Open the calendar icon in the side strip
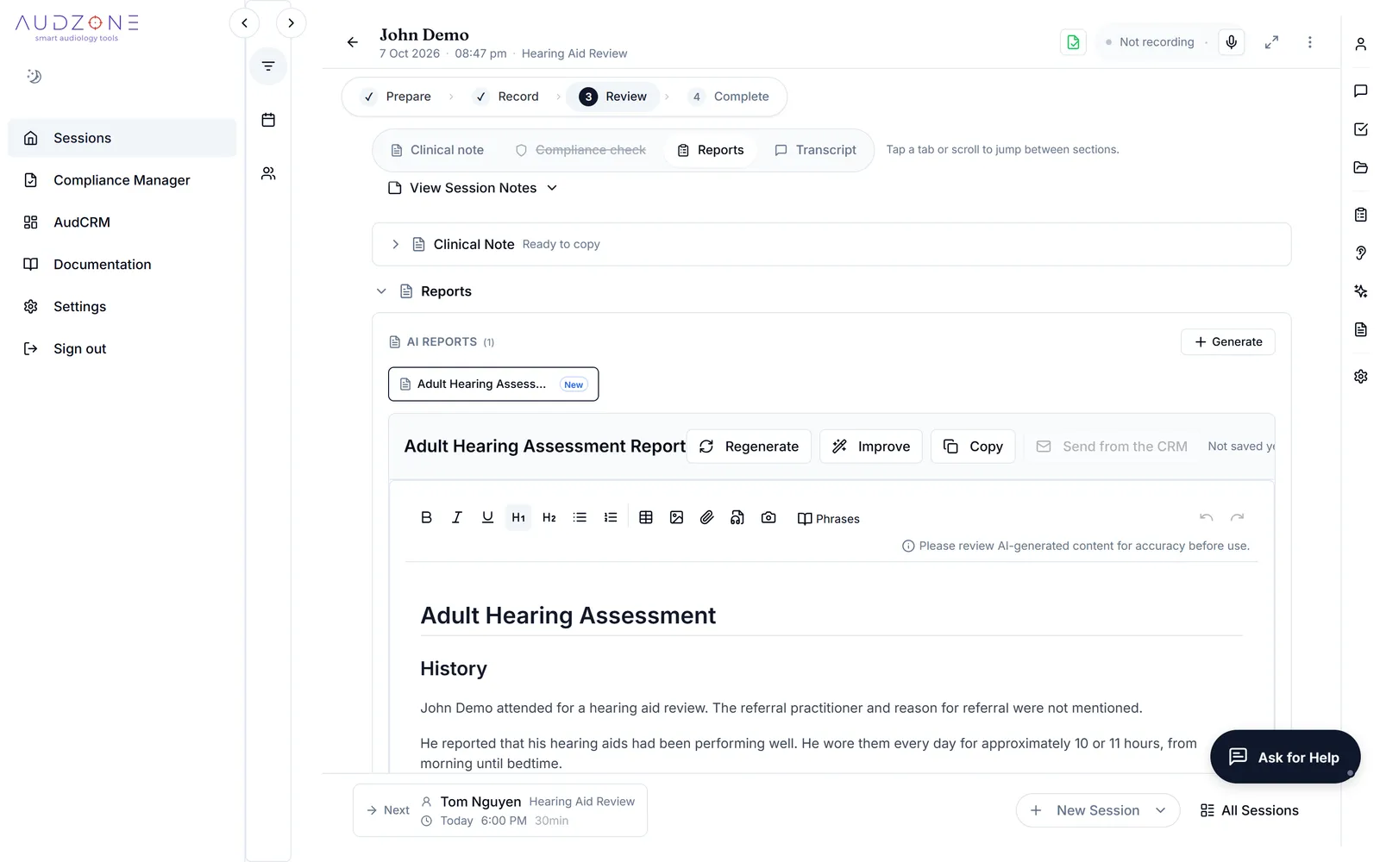 tap(268, 120)
